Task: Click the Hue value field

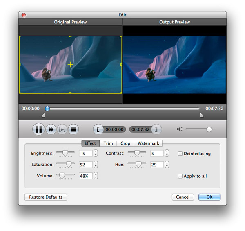Action: click(x=157, y=165)
